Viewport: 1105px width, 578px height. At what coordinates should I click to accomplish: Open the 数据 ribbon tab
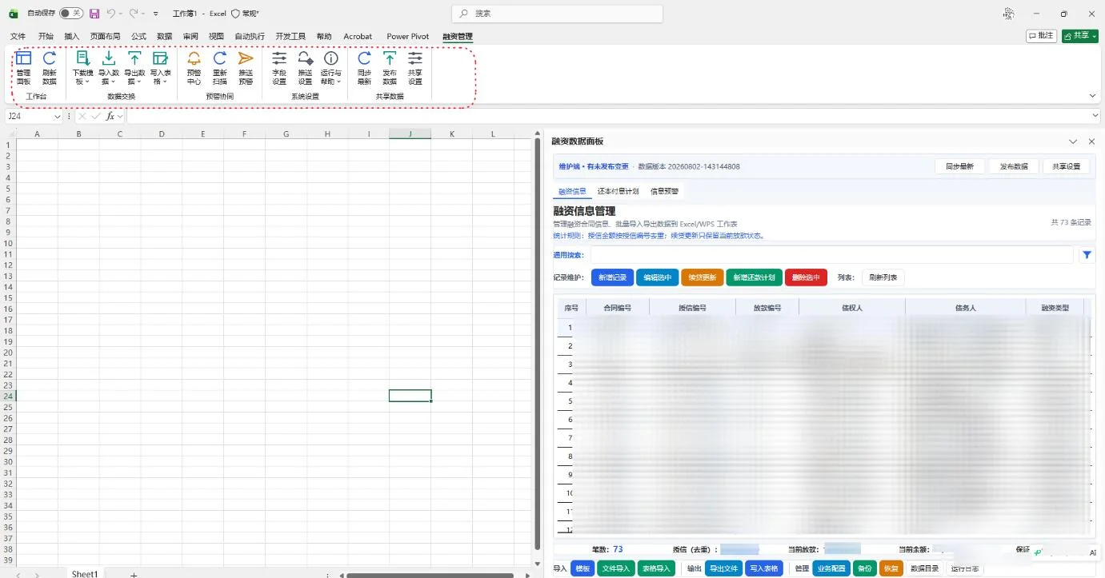point(165,36)
